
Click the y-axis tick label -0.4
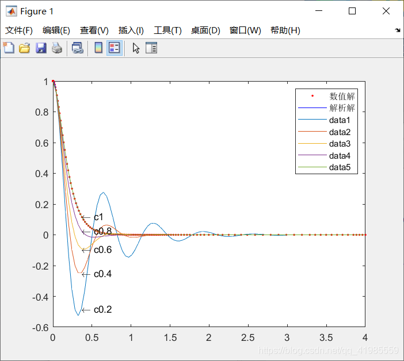40,297
